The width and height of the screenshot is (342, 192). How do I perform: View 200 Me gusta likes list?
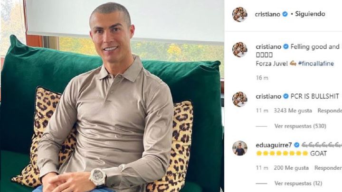(x=291, y=168)
